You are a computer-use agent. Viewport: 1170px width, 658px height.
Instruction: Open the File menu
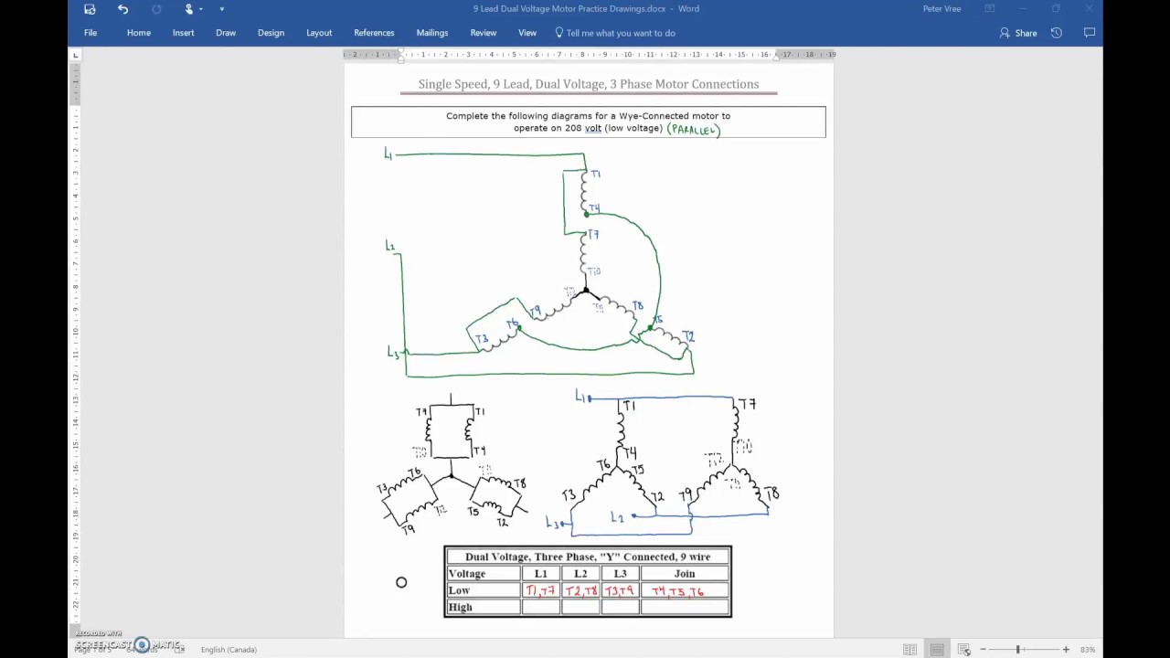click(x=90, y=33)
